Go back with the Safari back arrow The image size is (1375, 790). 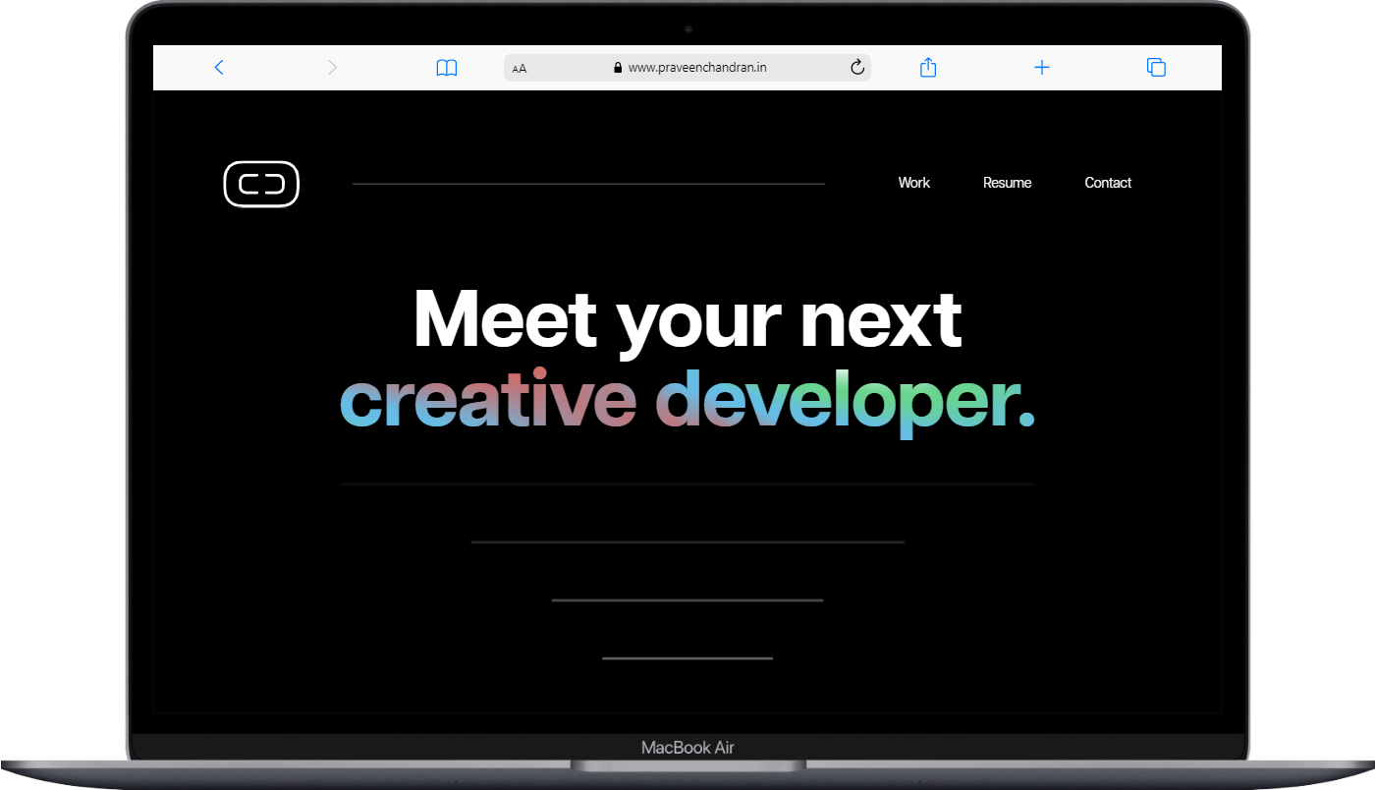[219, 67]
